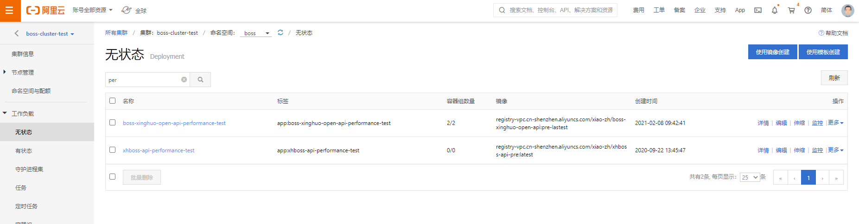859x224 pixels.
Task: Open the 账号全部资源 dropdown
Action: (x=92, y=10)
